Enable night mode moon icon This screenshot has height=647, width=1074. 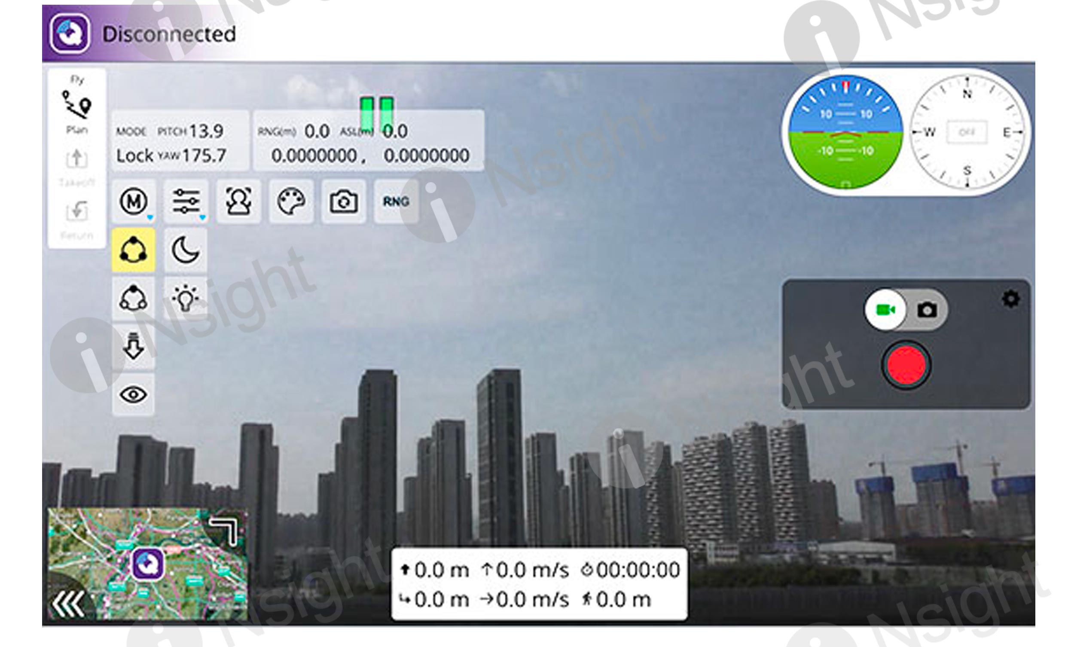186,250
